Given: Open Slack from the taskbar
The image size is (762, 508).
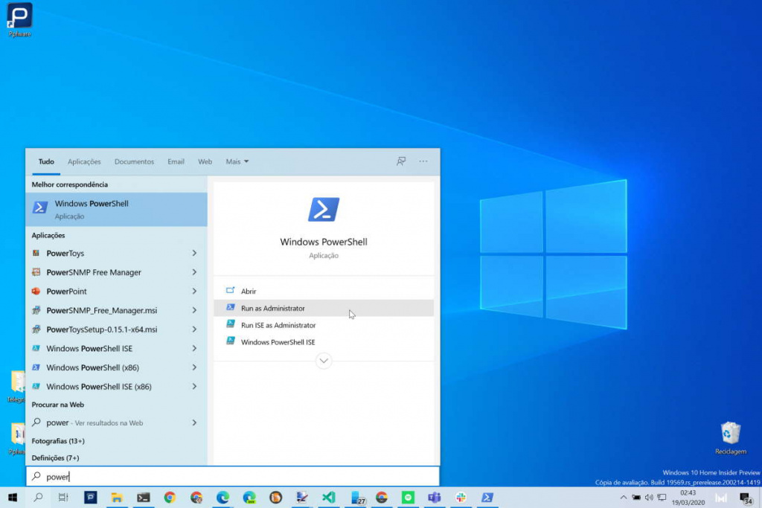Looking at the screenshot, I should 462,498.
